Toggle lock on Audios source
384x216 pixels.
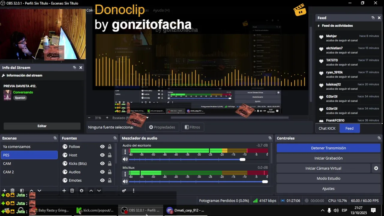110,172
